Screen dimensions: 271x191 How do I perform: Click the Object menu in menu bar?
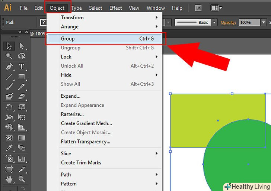point(57,8)
